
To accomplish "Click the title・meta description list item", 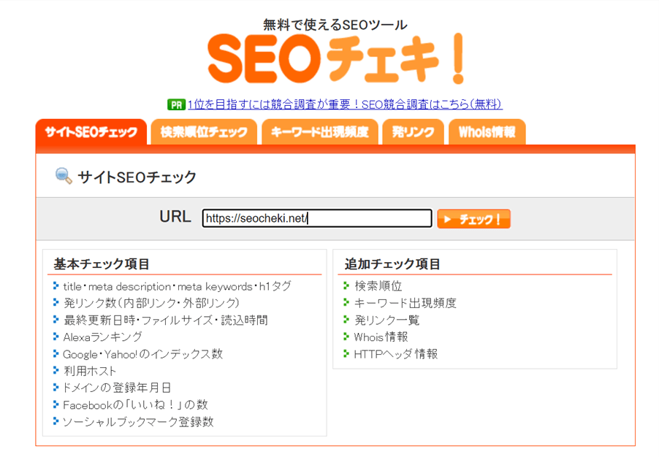I will tap(177, 286).
